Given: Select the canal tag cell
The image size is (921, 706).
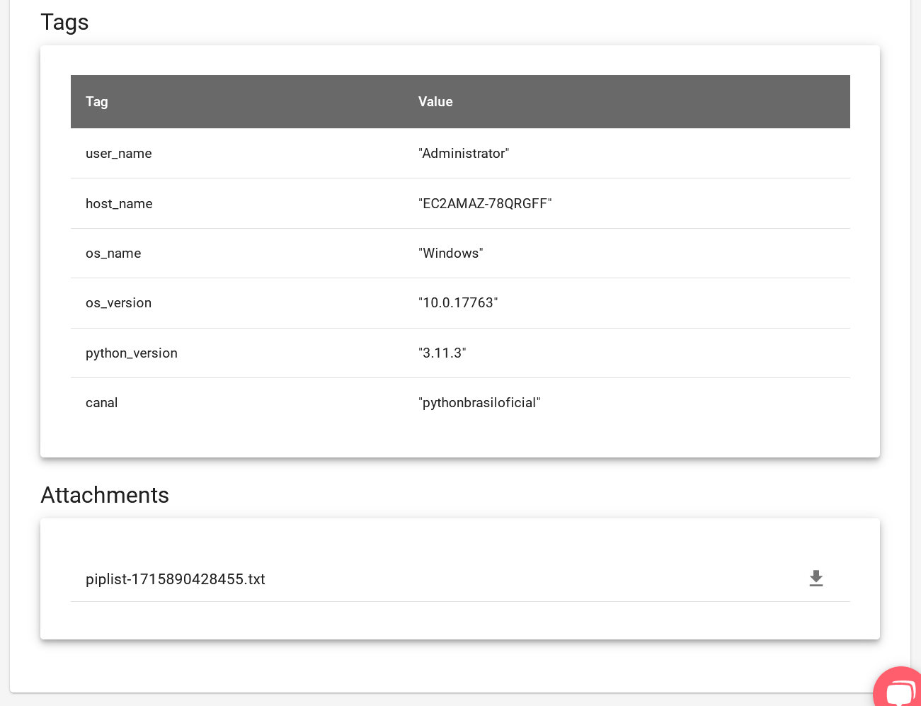Looking at the screenshot, I should (102, 403).
